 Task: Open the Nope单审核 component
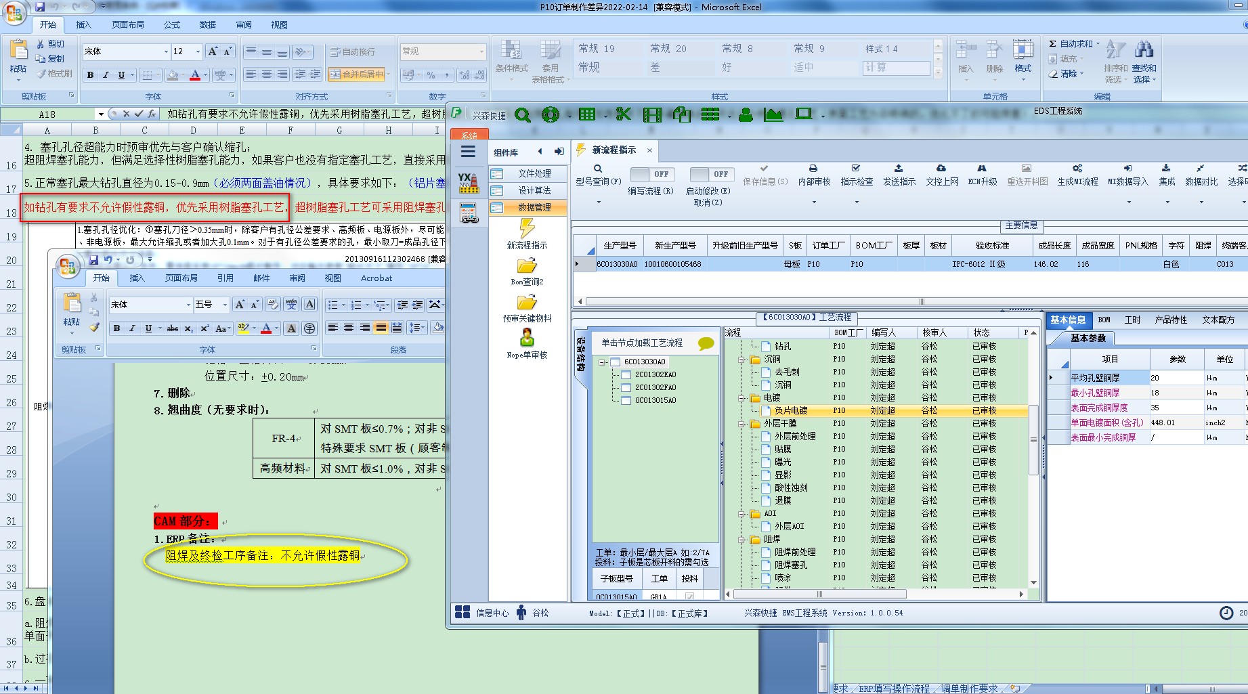[x=527, y=344]
